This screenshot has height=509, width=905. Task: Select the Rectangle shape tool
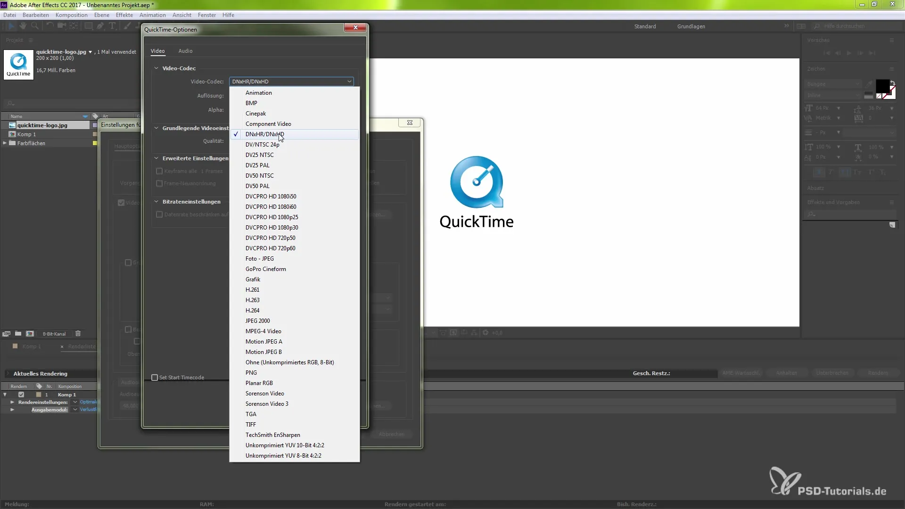(88, 26)
